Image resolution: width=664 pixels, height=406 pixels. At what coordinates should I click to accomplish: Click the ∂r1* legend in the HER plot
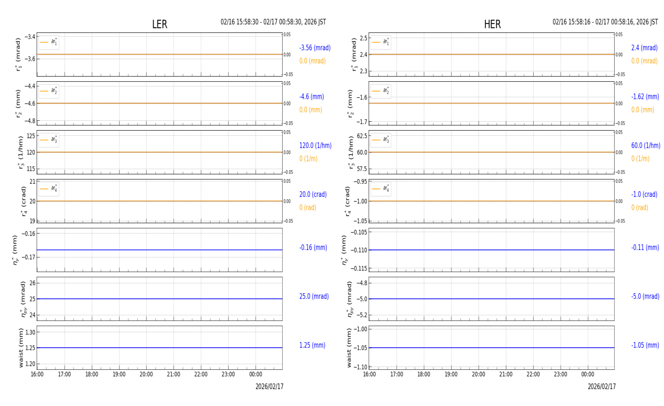[x=381, y=42]
